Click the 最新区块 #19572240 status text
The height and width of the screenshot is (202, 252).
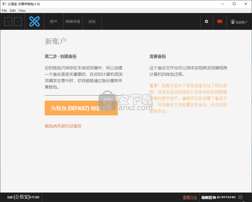tap(218, 197)
